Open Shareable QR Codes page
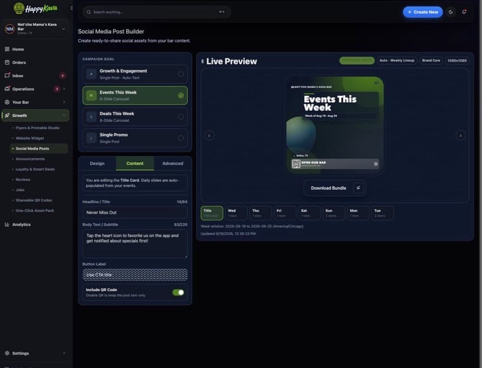Image resolution: width=482 pixels, height=368 pixels. (x=34, y=200)
